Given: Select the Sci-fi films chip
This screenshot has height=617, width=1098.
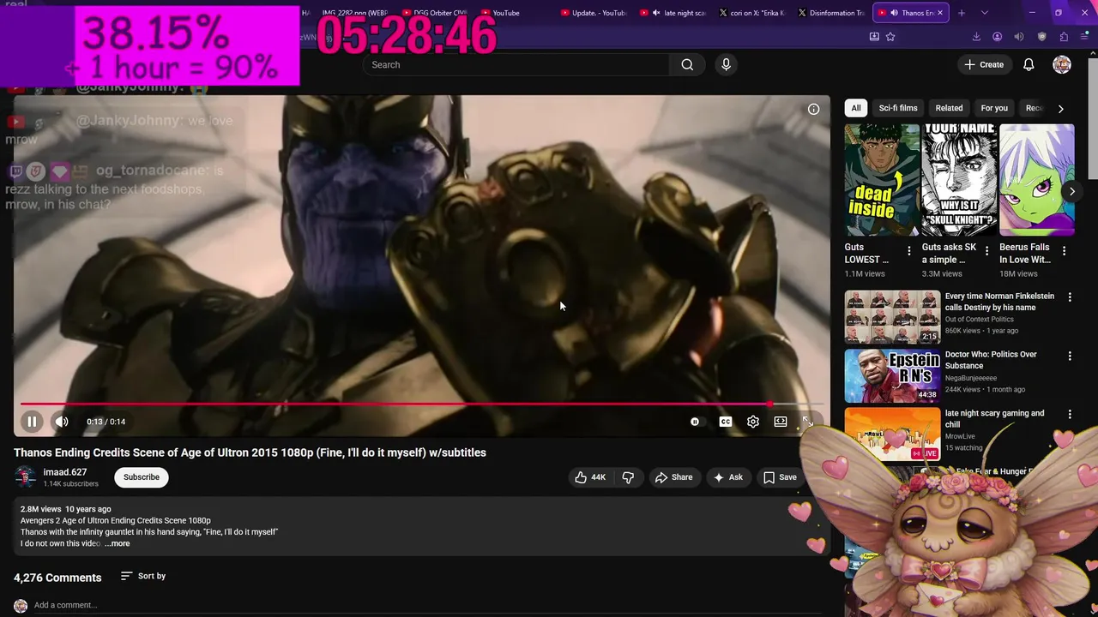Looking at the screenshot, I should (x=898, y=108).
